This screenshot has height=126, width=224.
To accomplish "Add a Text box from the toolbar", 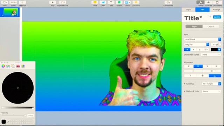I will click(111, 2).
